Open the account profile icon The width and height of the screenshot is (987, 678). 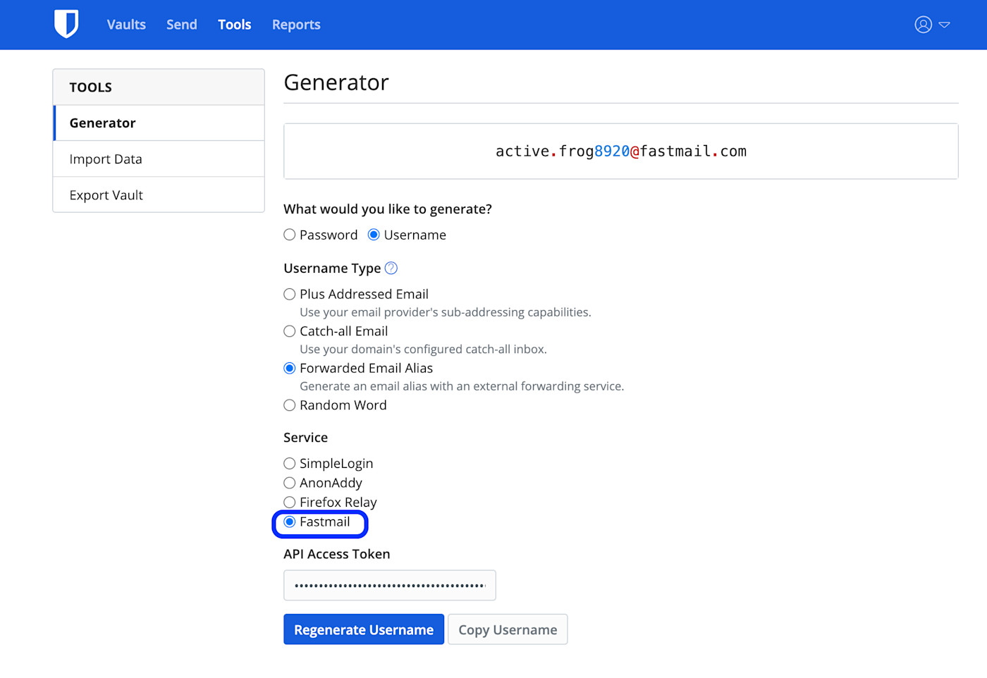click(923, 24)
